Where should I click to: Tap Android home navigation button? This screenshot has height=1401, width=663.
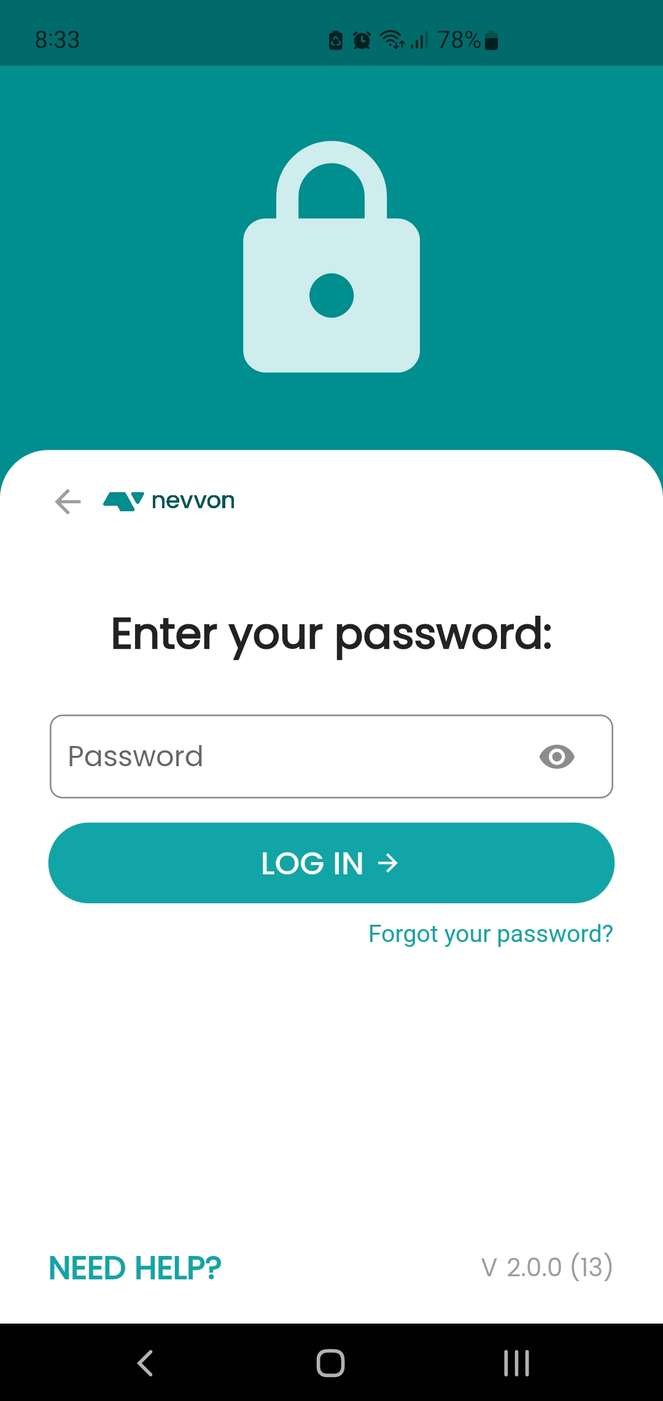(331, 1363)
